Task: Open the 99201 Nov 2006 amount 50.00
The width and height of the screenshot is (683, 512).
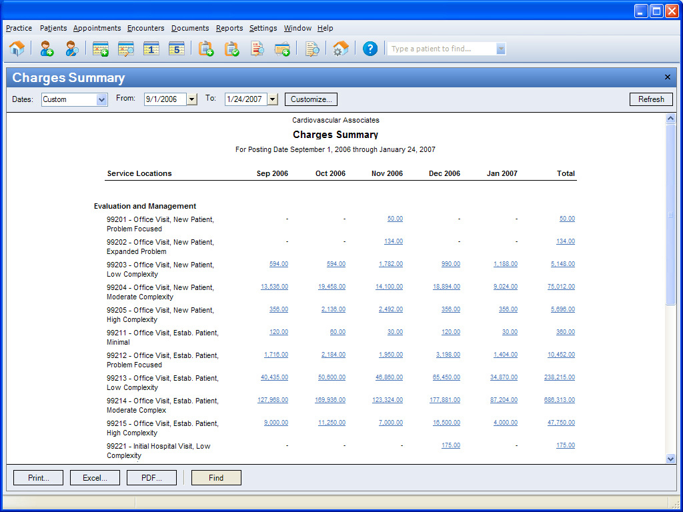Action: pyautogui.click(x=395, y=219)
